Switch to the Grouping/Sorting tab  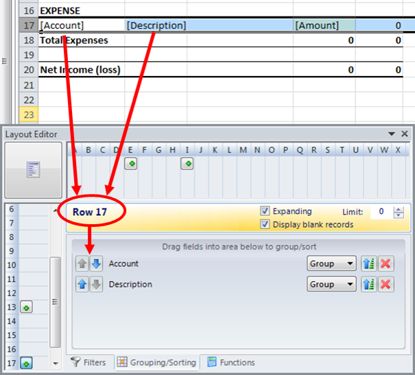click(157, 362)
